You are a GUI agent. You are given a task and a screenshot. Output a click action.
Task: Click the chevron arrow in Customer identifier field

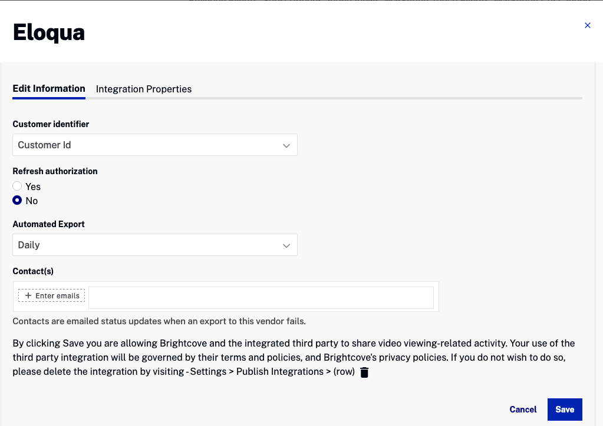(x=286, y=145)
